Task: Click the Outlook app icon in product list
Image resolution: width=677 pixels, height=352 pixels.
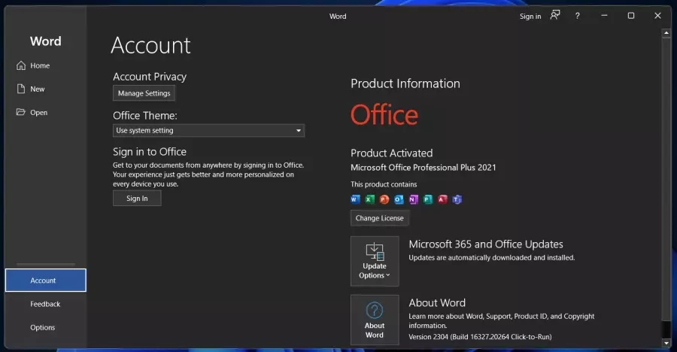Action: tap(399, 199)
